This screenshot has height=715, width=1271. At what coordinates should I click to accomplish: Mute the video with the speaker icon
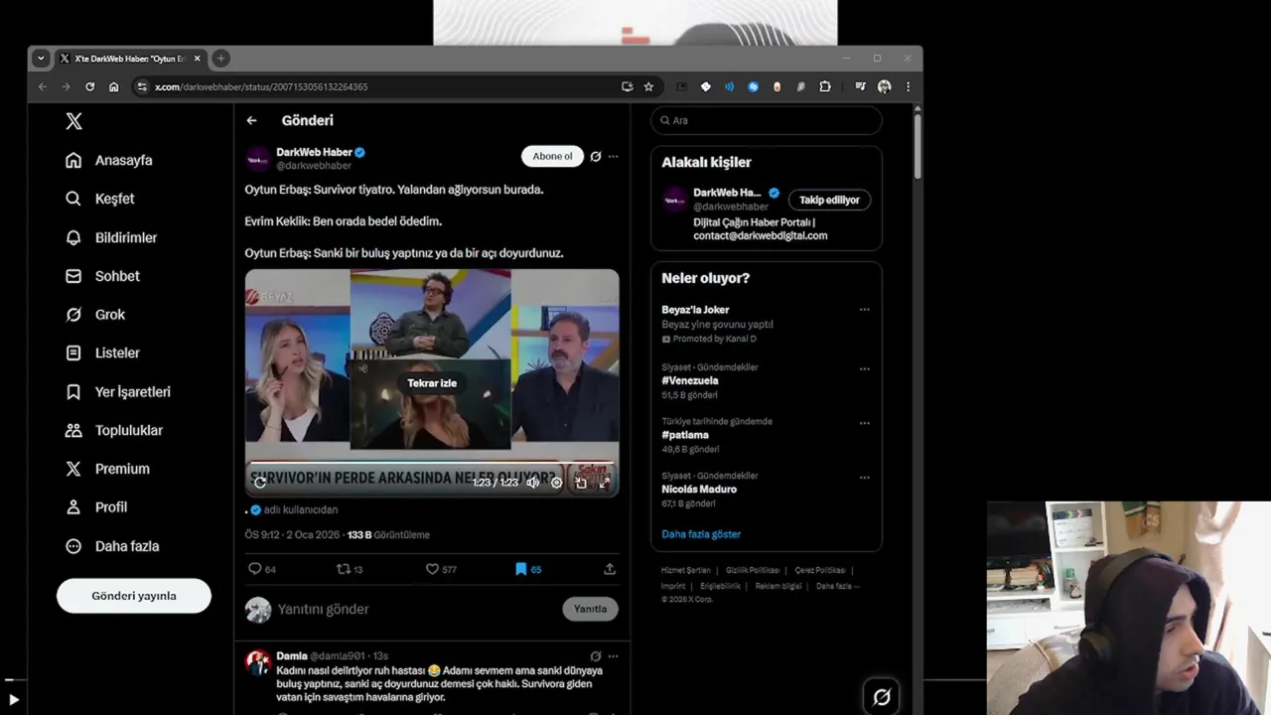[532, 483]
